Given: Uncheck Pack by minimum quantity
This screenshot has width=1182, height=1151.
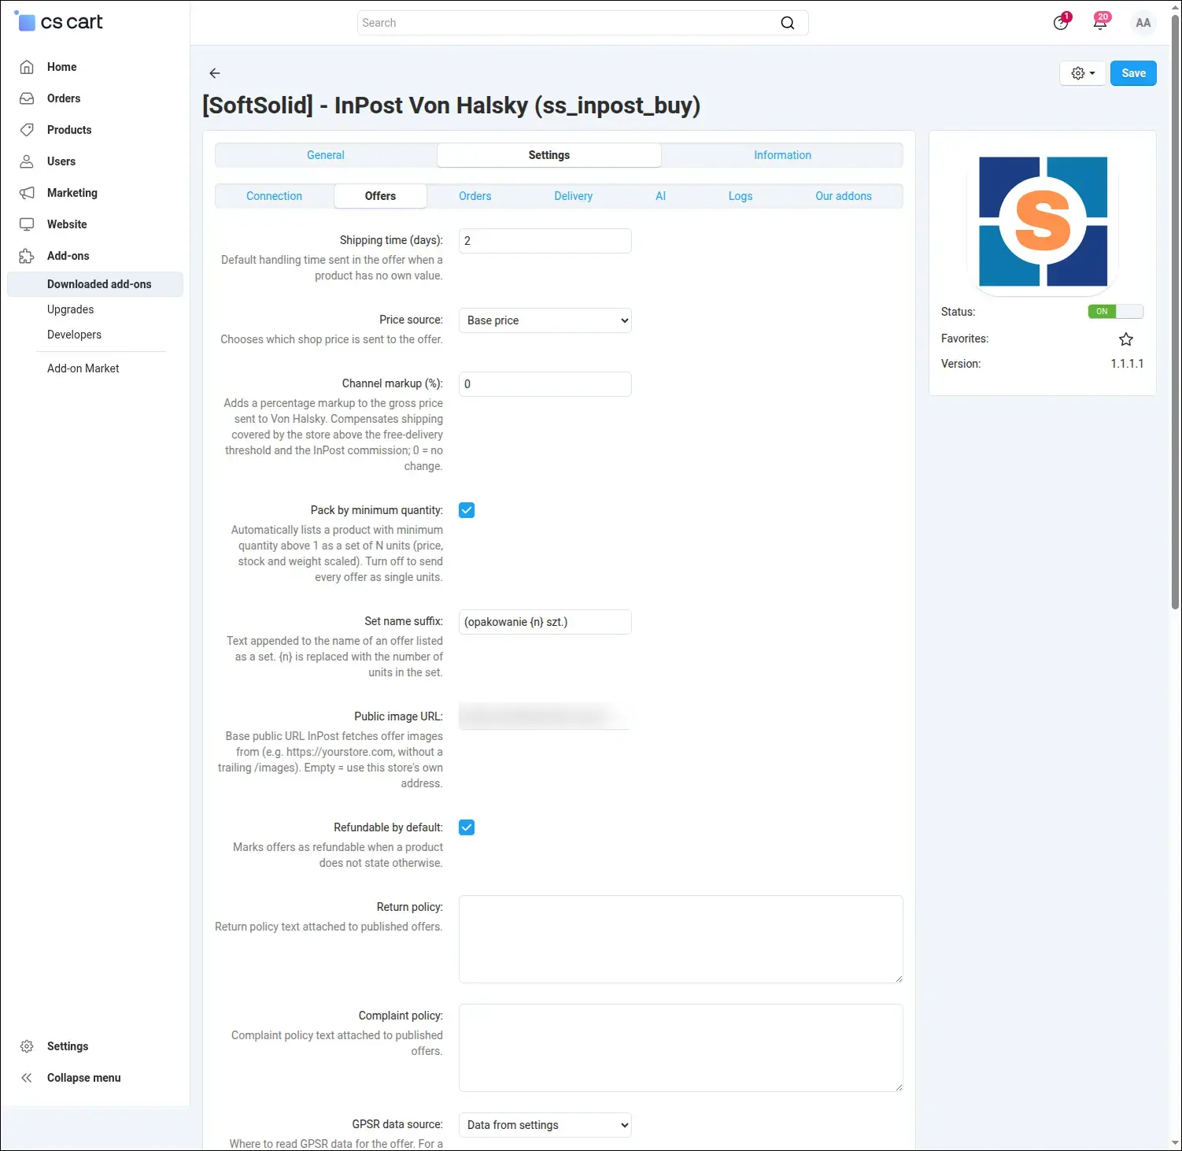Looking at the screenshot, I should [x=467, y=510].
